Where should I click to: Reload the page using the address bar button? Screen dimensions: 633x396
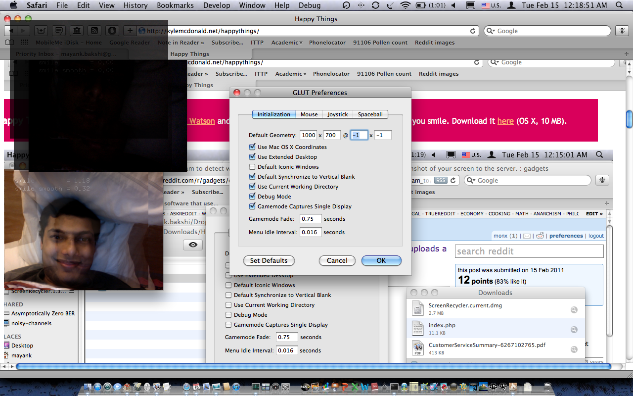[473, 31]
